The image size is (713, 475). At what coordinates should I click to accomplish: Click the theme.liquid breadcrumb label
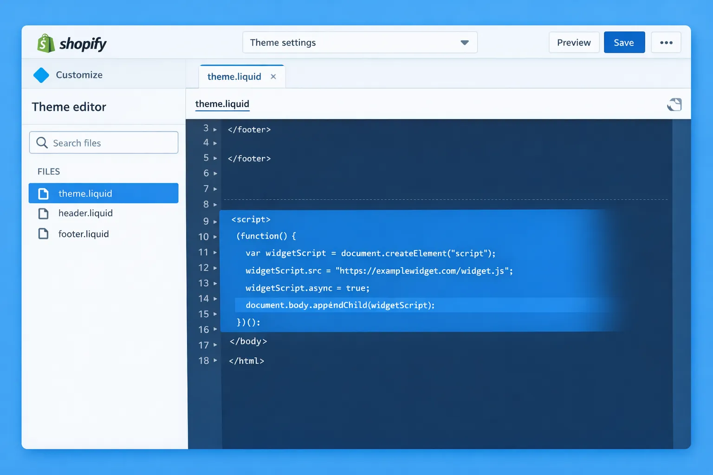222,103
